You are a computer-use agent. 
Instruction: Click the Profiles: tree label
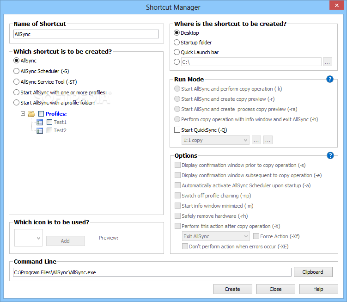pos(56,114)
